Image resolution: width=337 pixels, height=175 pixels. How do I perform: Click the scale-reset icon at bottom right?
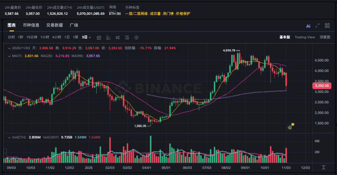pyautogui.click(x=324, y=167)
